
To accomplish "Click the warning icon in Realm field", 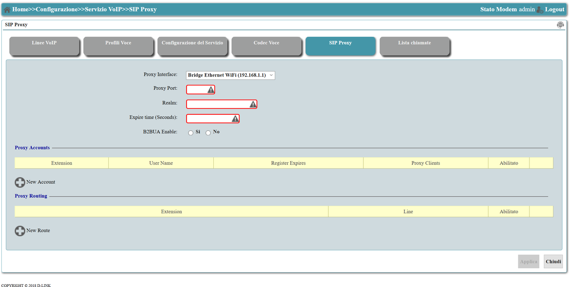I will (x=253, y=104).
